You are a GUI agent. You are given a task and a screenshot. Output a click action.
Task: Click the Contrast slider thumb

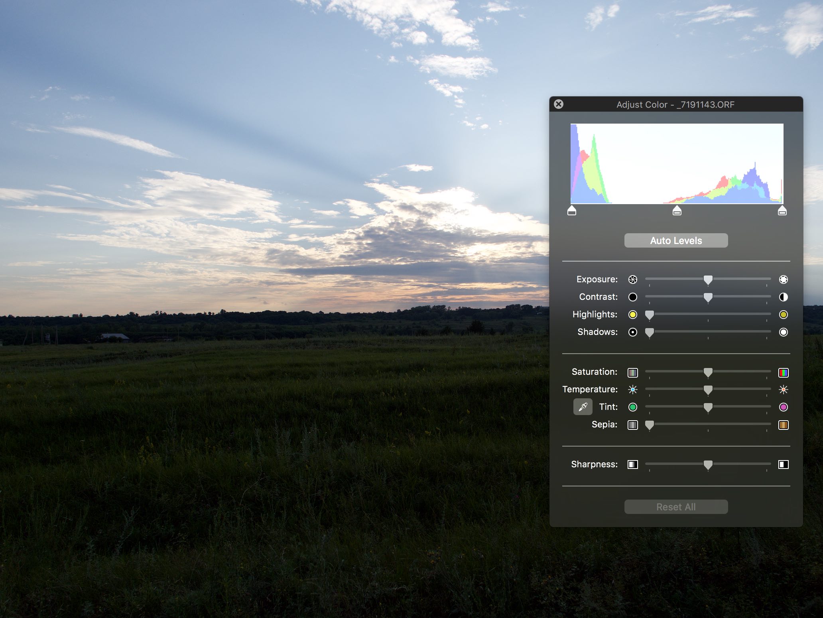coord(708,297)
